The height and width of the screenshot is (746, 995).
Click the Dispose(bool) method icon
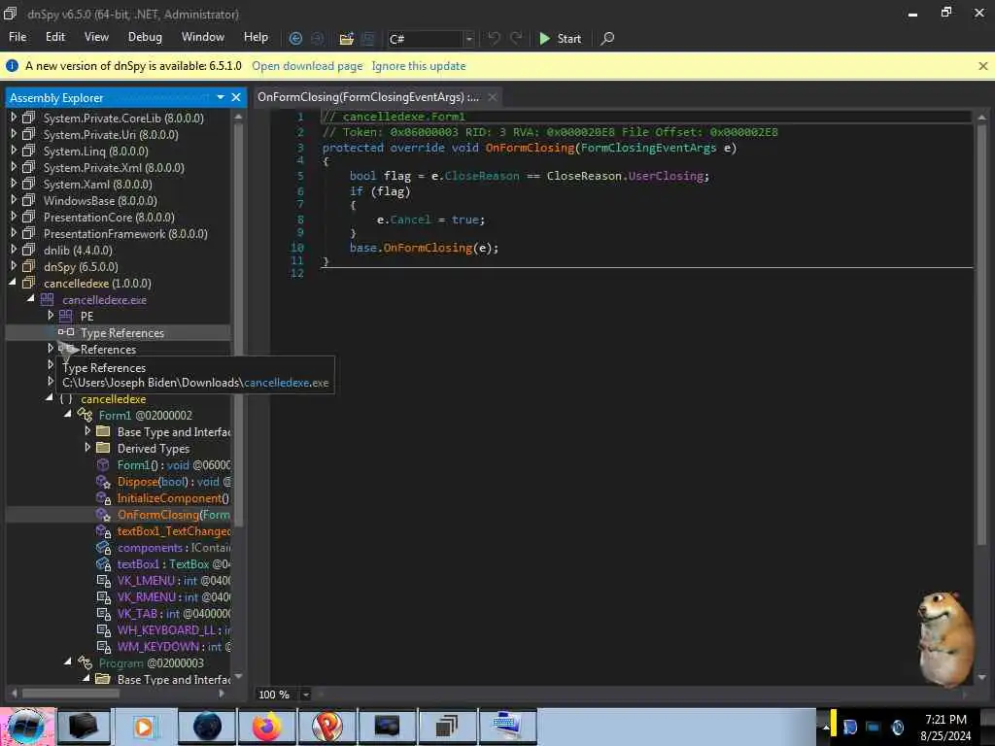[x=103, y=482]
